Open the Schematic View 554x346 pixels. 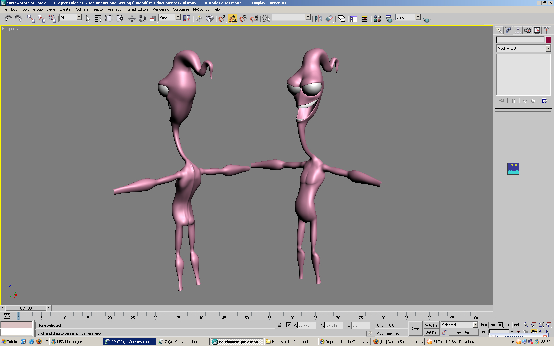365,19
